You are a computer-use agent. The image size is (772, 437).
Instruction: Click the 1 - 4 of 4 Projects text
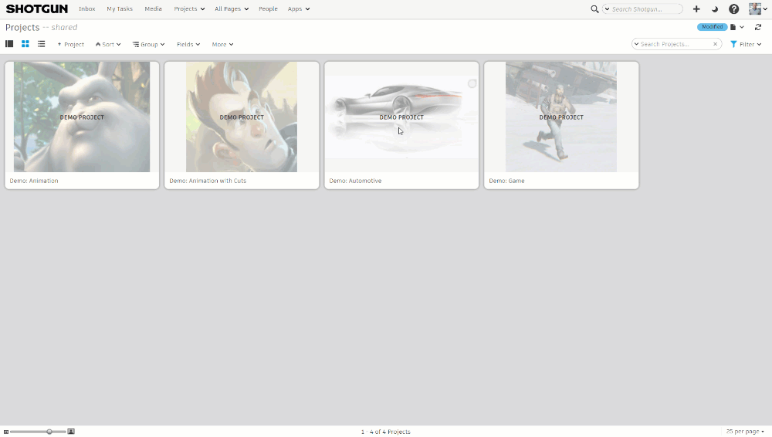[385, 432]
